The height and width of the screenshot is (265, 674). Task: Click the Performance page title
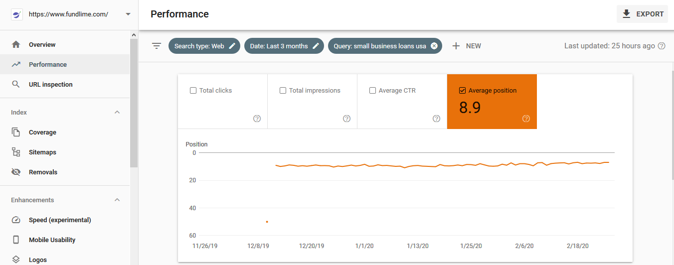pyautogui.click(x=179, y=14)
